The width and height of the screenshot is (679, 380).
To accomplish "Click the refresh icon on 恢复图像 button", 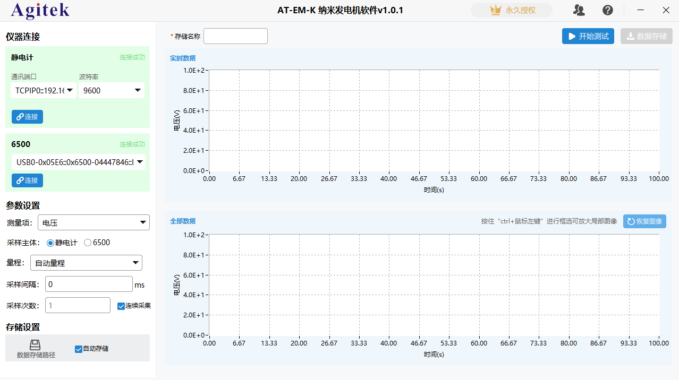I will 632,221.
